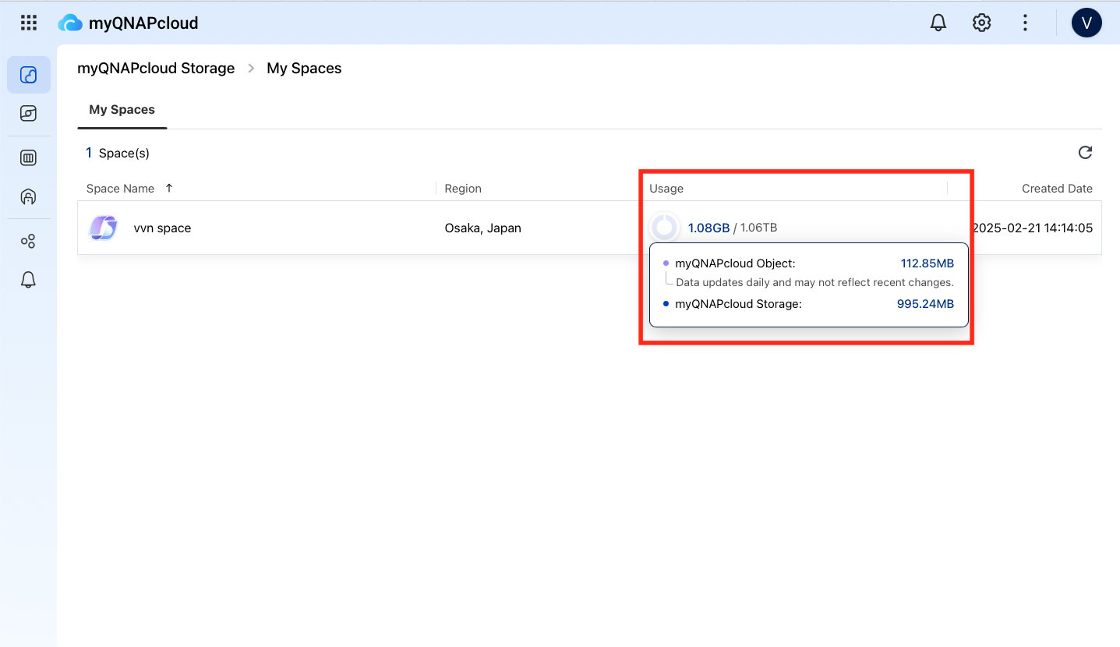Click the Region column header

(463, 189)
